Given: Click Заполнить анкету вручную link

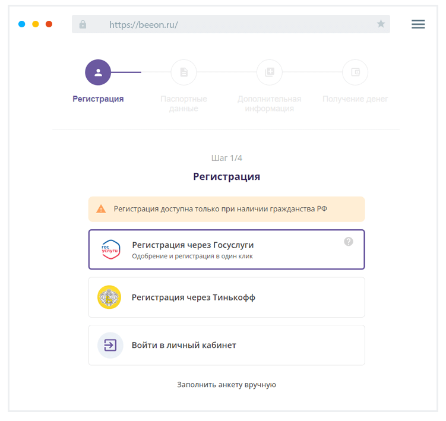Looking at the screenshot, I should click(226, 385).
